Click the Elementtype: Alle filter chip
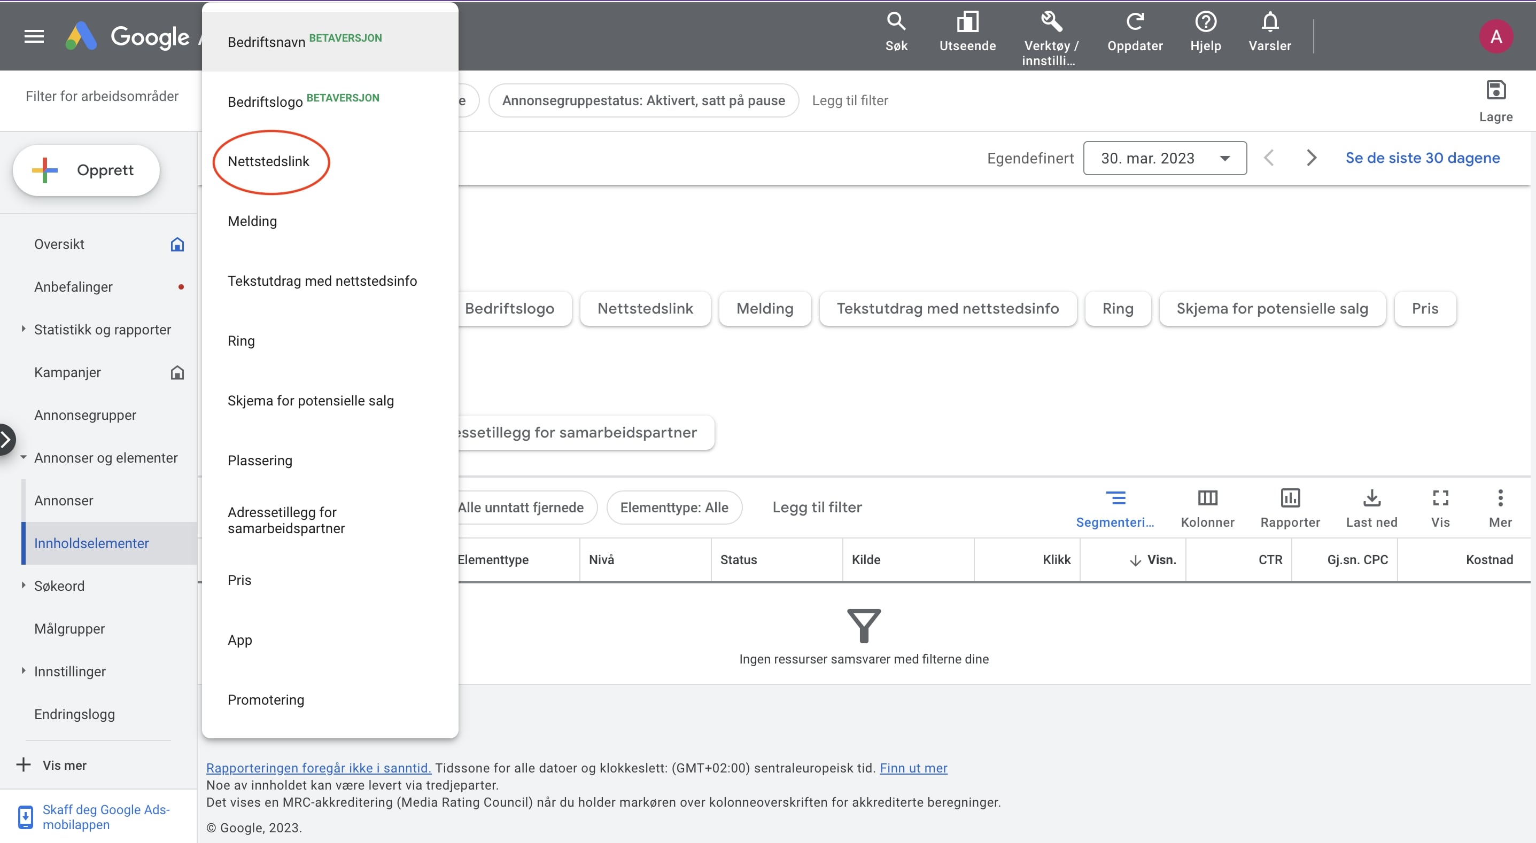Screen dimensions: 1536x843 [674, 508]
